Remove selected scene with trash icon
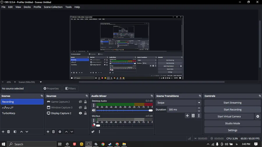This screenshot has height=147, width=262. (x=8, y=132)
